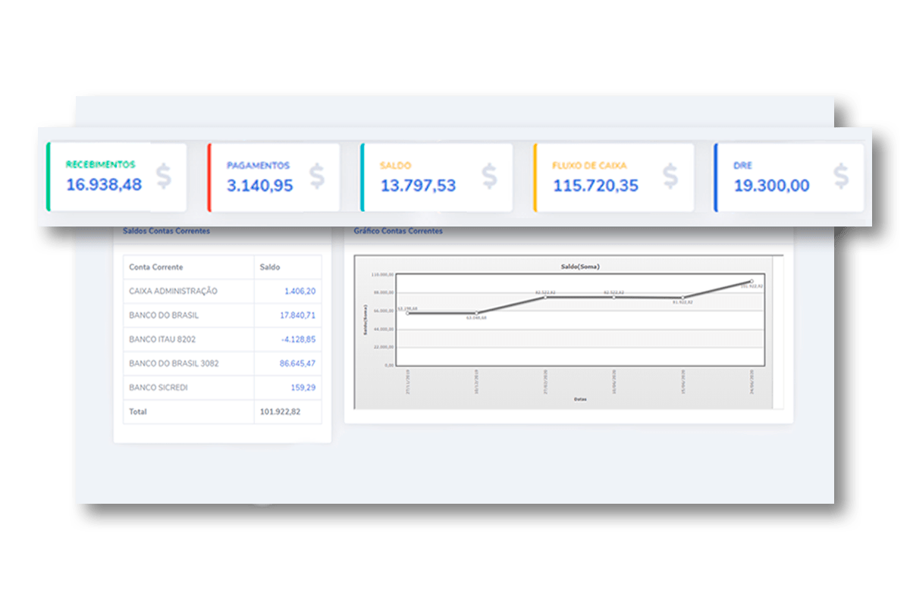The height and width of the screenshot is (606, 910).
Task: Select the BANCO SICREDI balance 159,29
Action: (303, 387)
